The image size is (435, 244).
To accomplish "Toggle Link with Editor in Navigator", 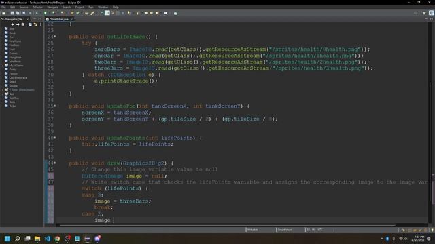I will point(35,24).
